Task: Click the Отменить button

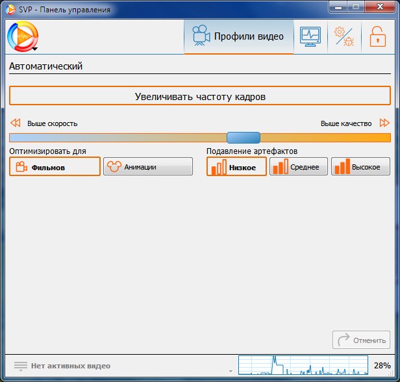Action: pos(361,340)
